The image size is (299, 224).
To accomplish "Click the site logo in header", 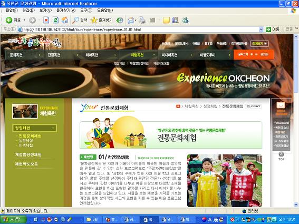I will coord(35,42).
